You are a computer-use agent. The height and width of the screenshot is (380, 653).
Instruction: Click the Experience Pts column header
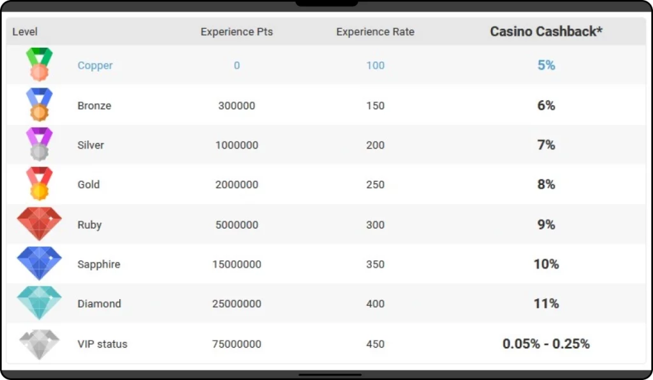coord(237,32)
